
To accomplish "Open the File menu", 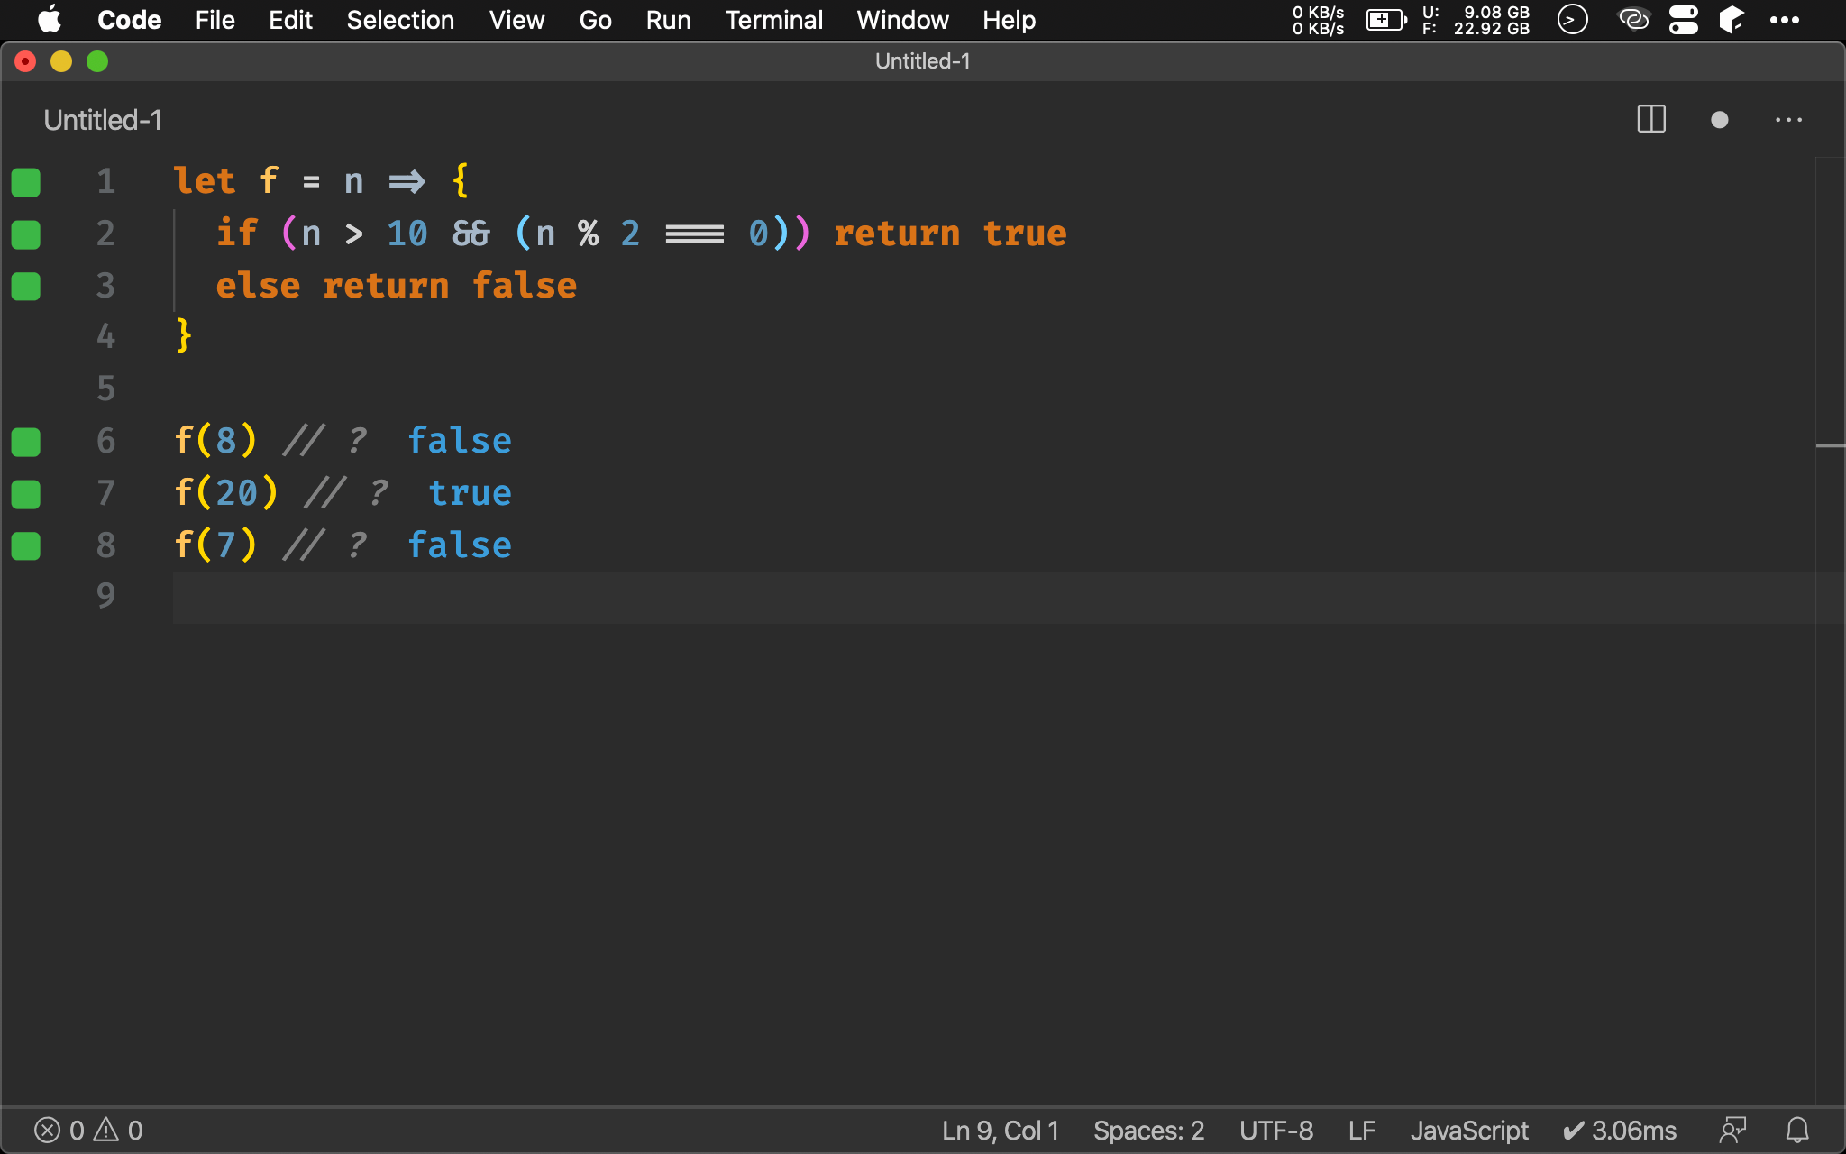I will pos(215,20).
